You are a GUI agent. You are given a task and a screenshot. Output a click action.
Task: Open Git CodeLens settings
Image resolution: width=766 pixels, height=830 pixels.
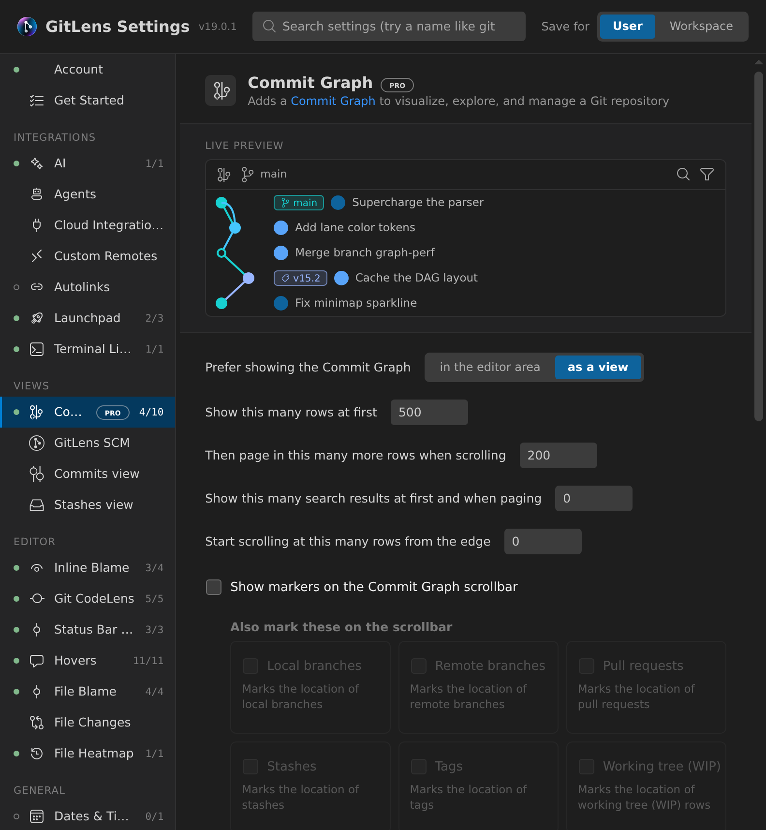88,599
